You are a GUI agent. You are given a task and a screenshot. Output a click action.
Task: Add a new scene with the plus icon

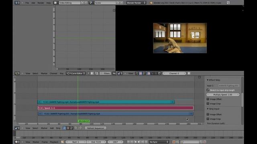118,3
